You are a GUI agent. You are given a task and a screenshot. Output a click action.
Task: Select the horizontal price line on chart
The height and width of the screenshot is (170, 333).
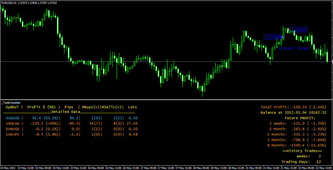click(166, 62)
